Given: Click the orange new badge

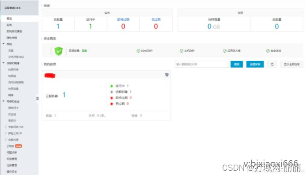Looking at the screenshot, I should click(18, 146).
